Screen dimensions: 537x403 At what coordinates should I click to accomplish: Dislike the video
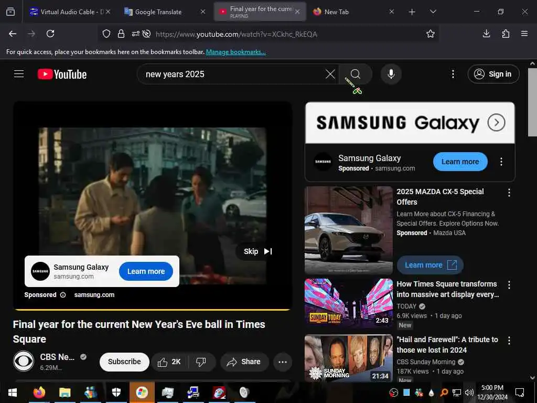(x=201, y=362)
